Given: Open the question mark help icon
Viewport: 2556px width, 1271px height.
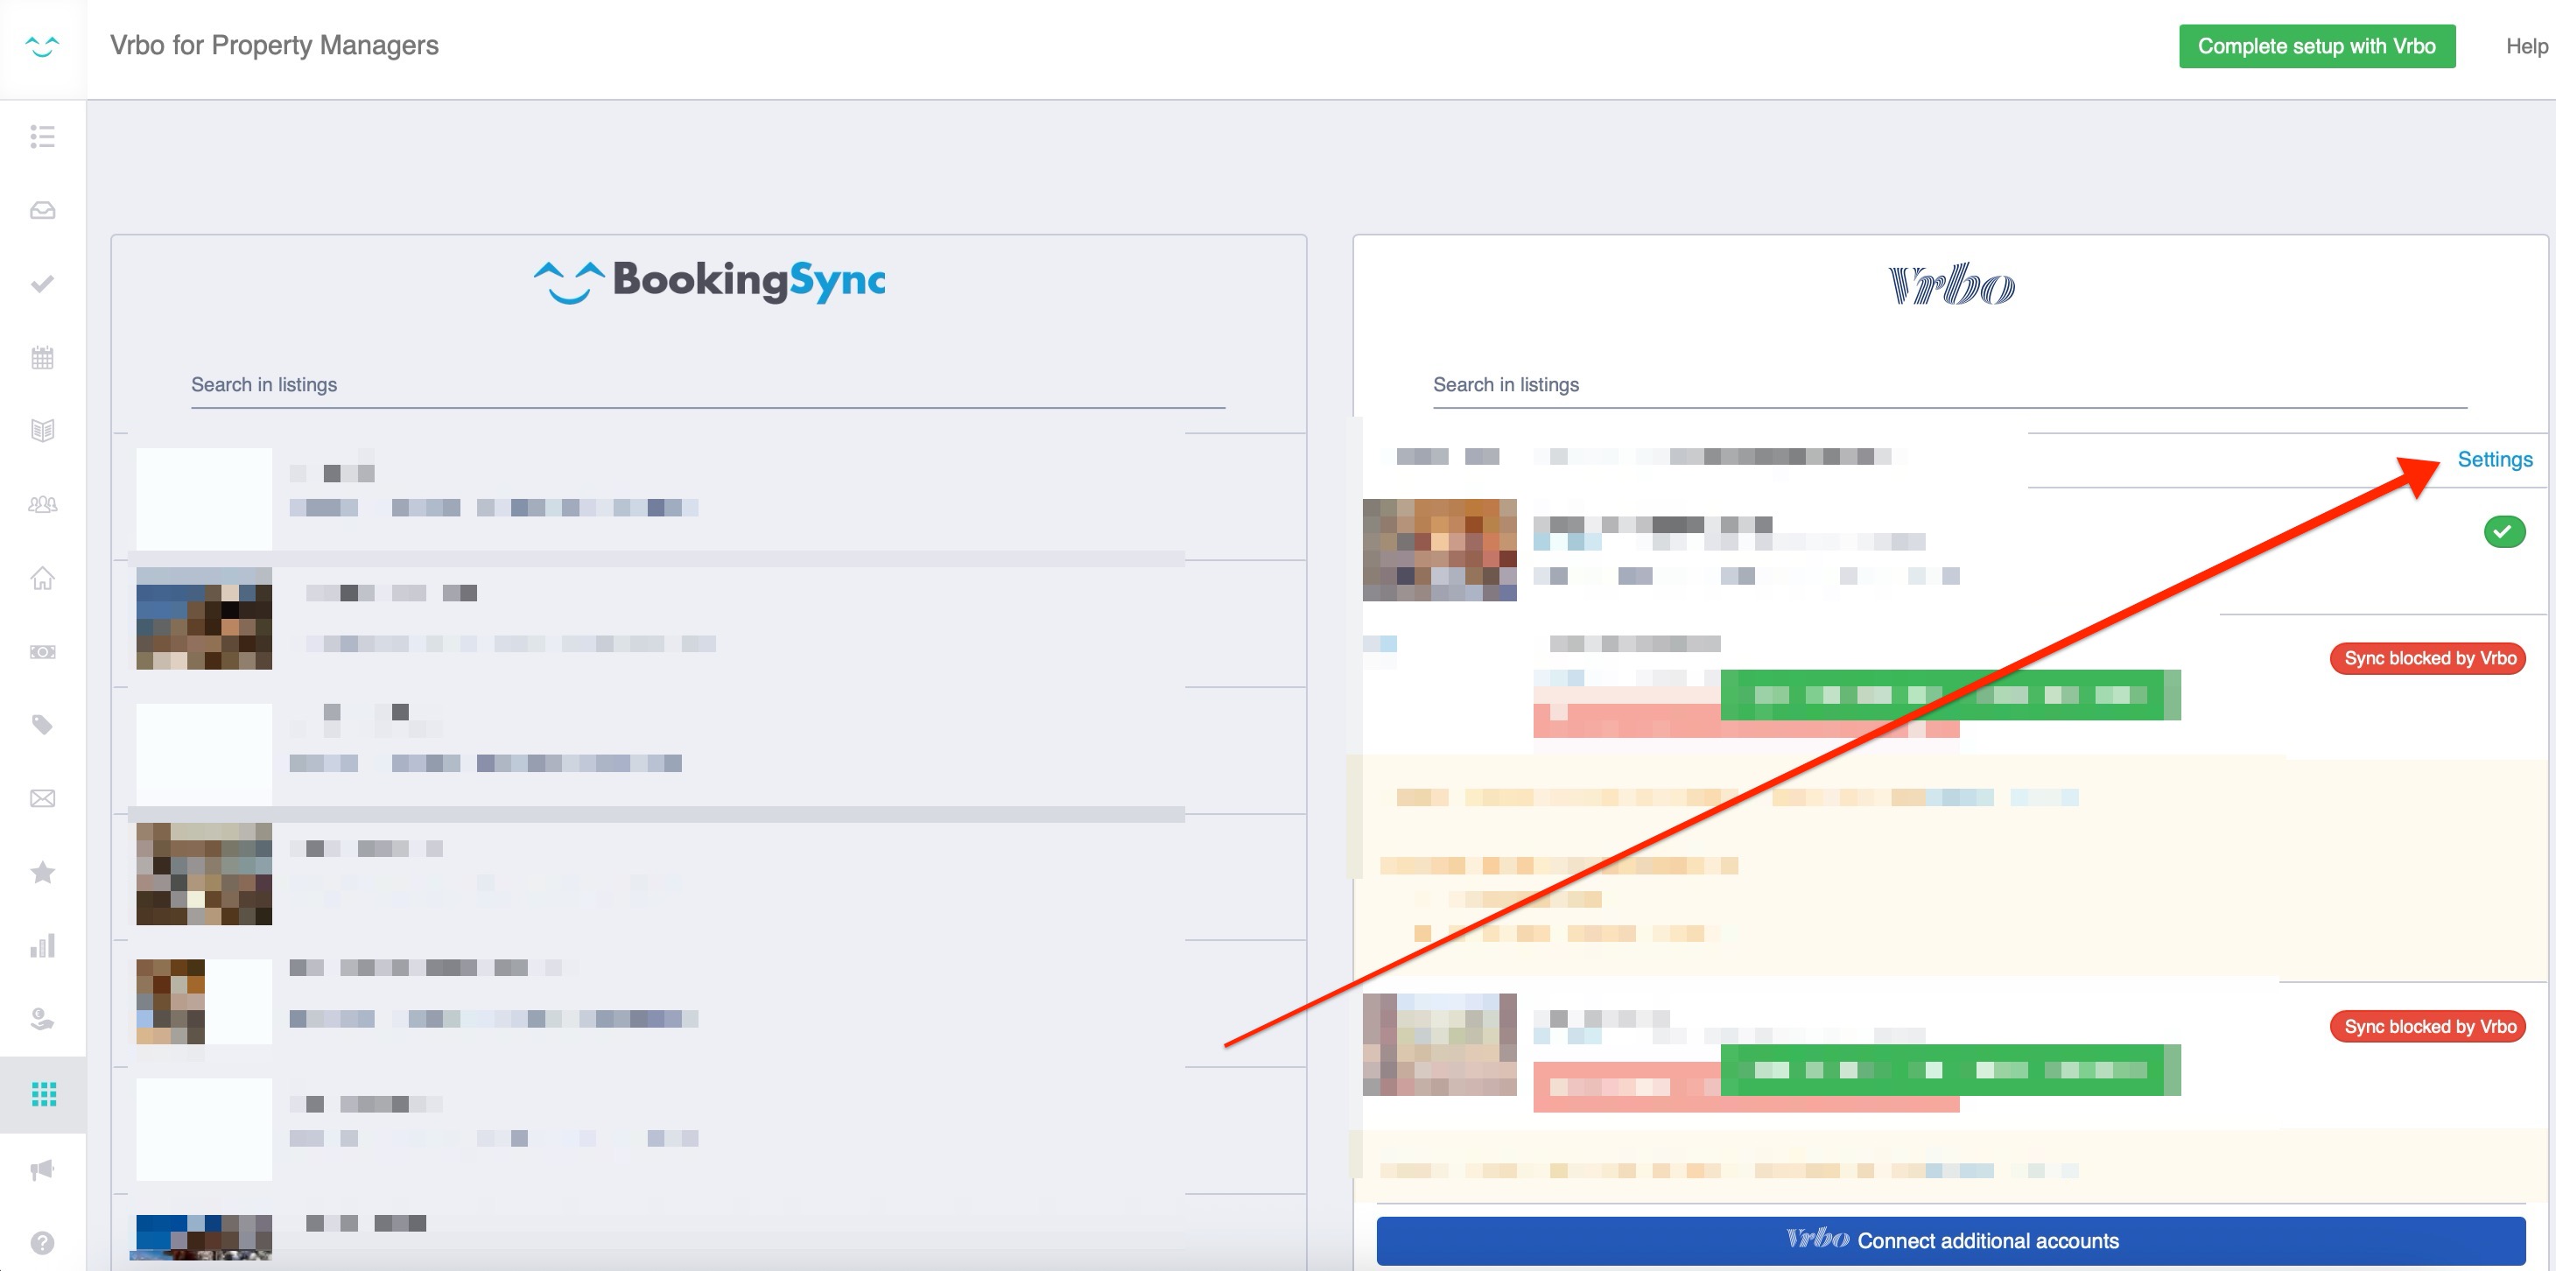Looking at the screenshot, I should [42, 1242].
